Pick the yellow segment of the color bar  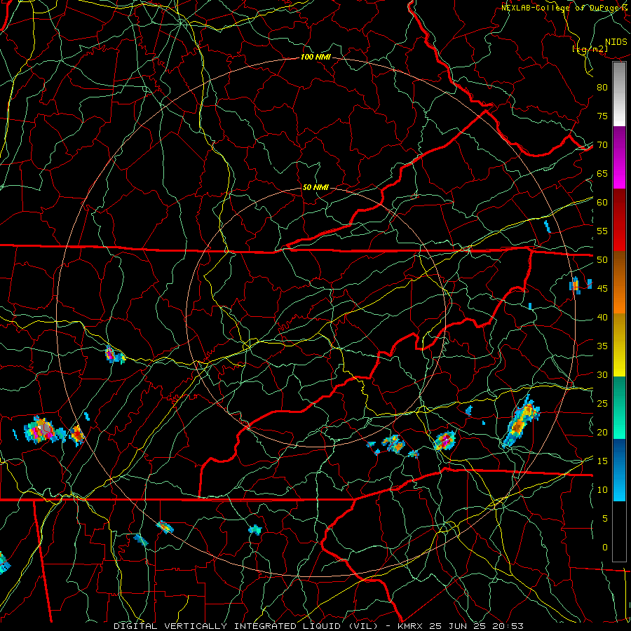[619, 345]
